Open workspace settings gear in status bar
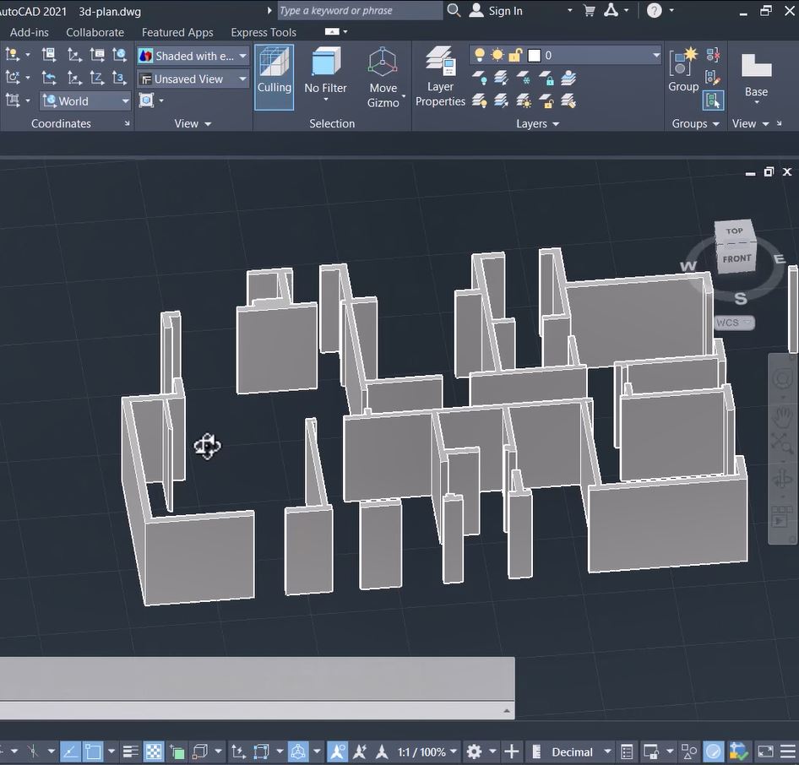Screen dimensions: 799x765 click(475, 751)
